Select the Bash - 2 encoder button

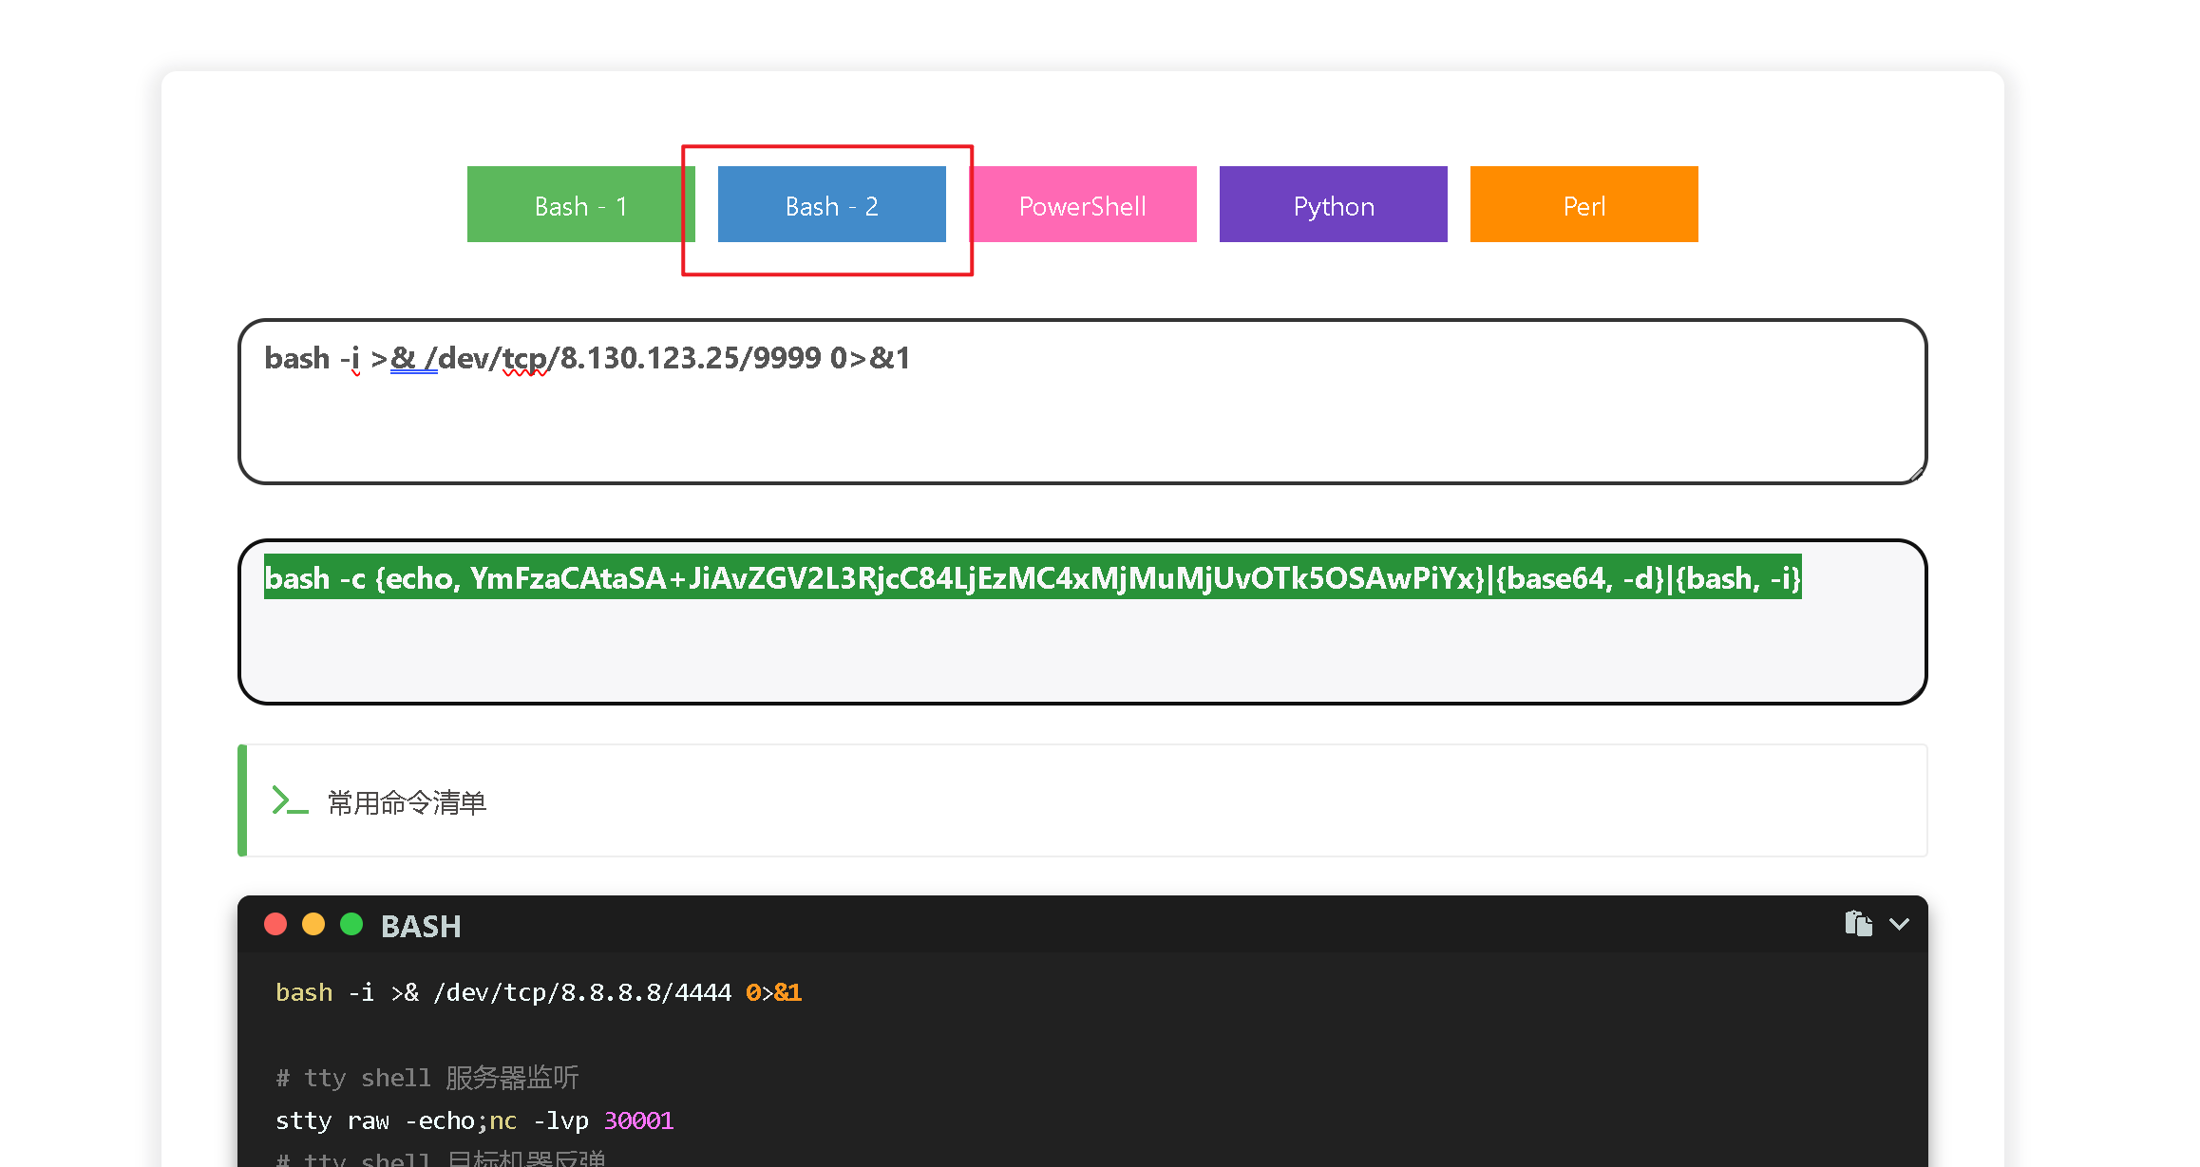point(831,205)
